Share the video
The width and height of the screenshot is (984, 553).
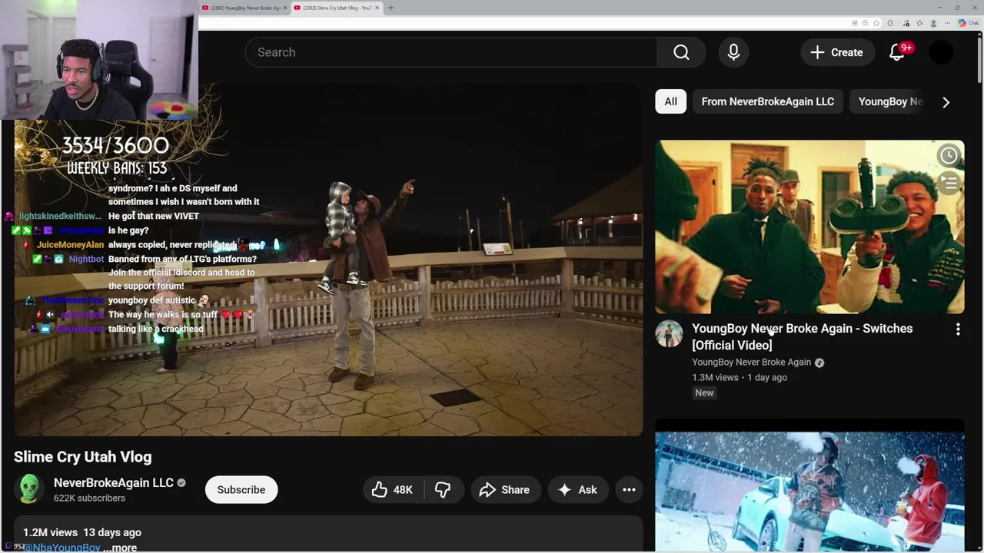pos(504,490)
